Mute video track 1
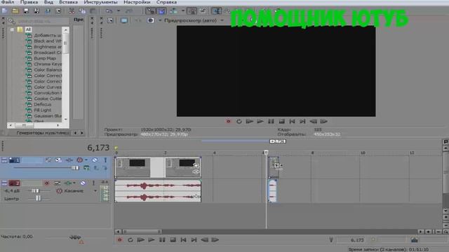The width and height of the screenshot is (449, 252). coord(95,160)
